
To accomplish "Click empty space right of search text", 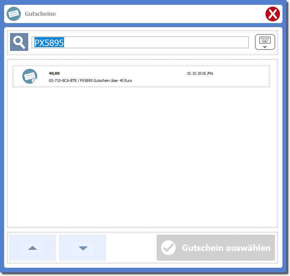I will pos(155,42).
